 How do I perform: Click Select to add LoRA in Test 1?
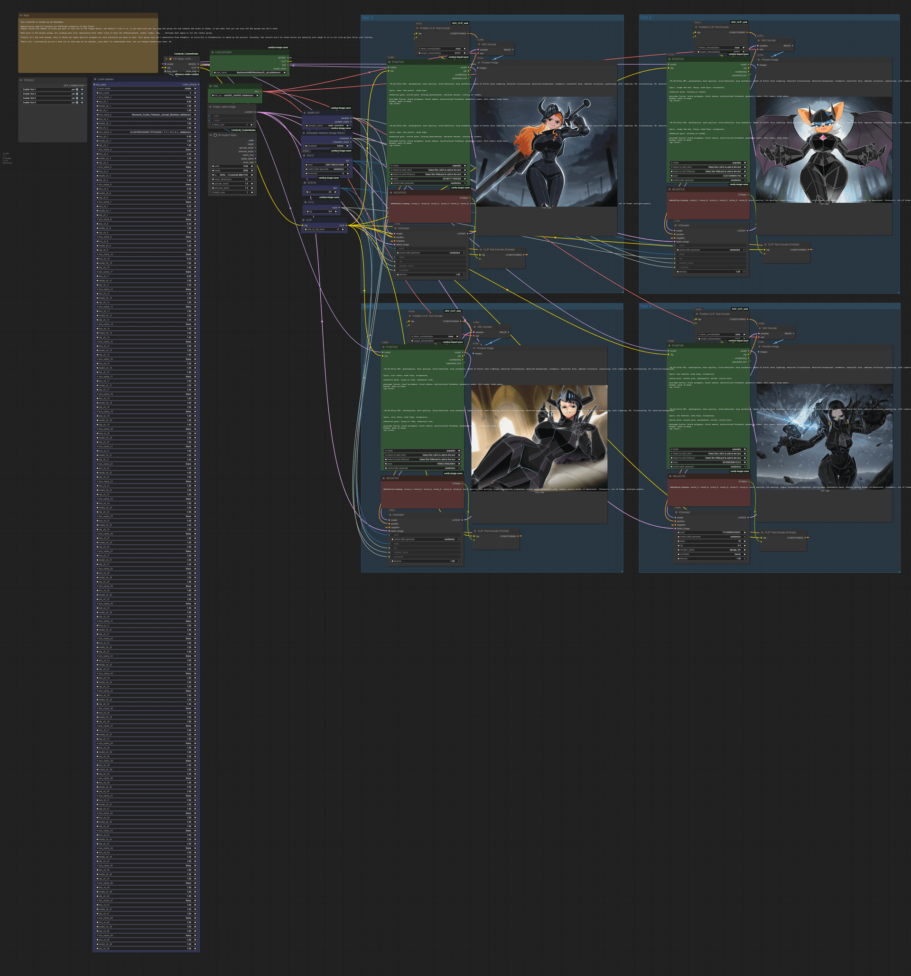pos(428,171)
